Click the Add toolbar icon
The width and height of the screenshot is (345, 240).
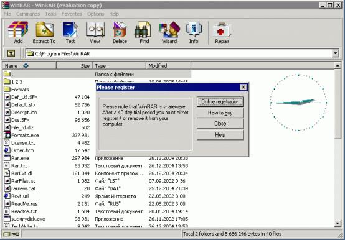(18, 32)
